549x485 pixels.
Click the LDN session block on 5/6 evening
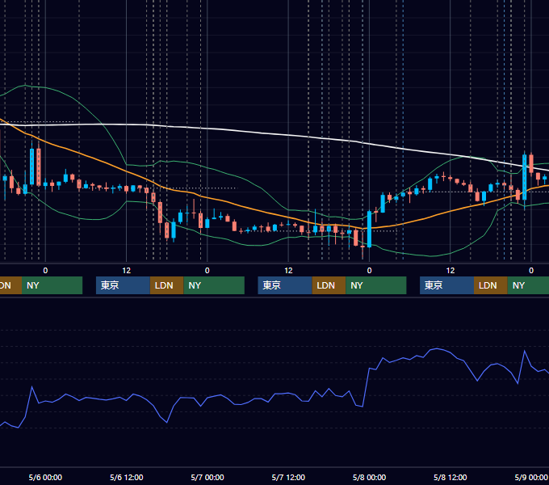click(166, 285)
